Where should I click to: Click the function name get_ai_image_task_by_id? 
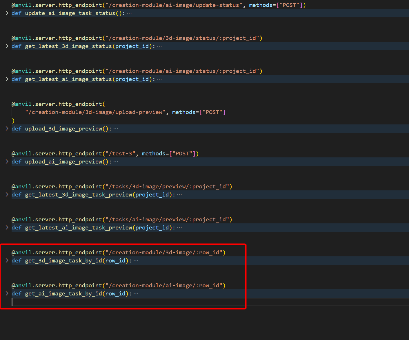pyautogui.click(x=63, y=294)
